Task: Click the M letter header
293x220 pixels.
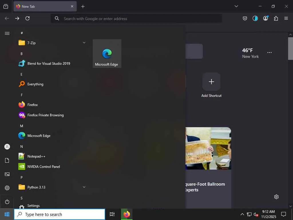Action: tap(21, 126)
